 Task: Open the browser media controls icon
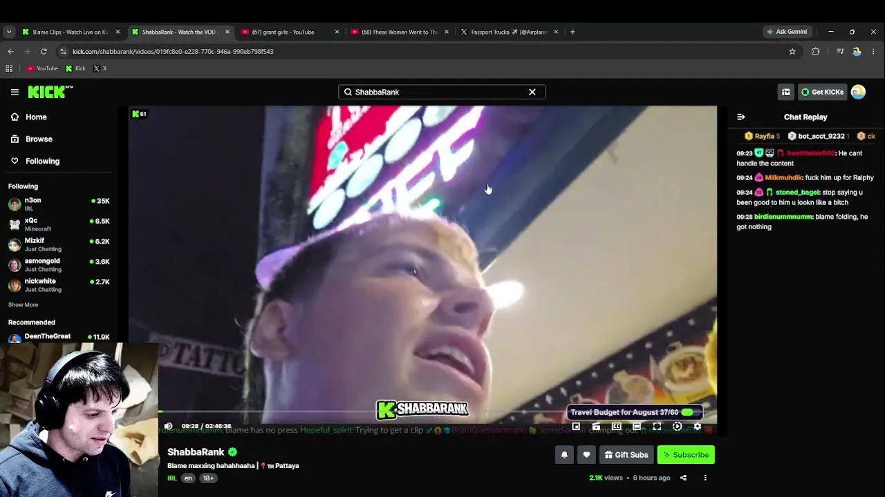(840, 51)
